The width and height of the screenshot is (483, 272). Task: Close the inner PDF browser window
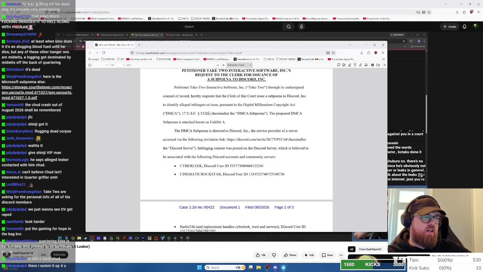pyautogui.click(x=383, y=45)
